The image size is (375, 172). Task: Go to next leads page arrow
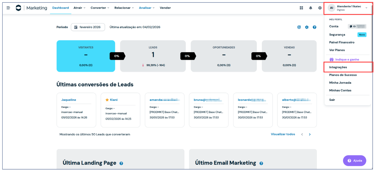[310, 134]
